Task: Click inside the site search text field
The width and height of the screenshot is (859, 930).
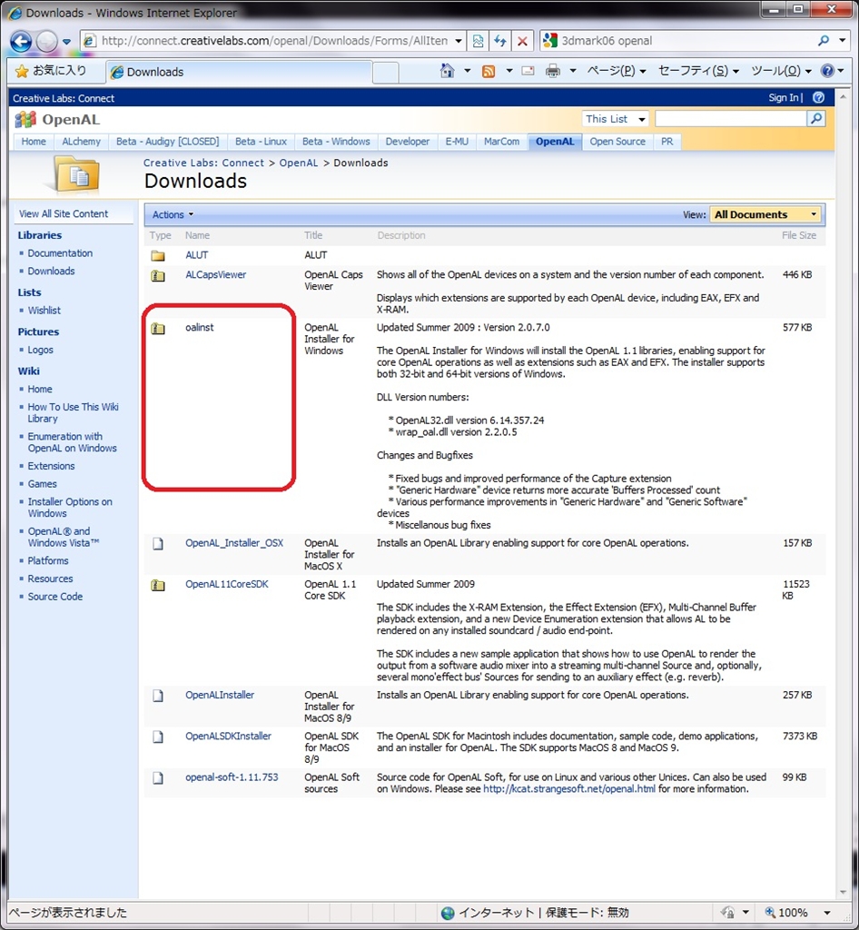Action: pyautogui.click(x=729, y=119)
